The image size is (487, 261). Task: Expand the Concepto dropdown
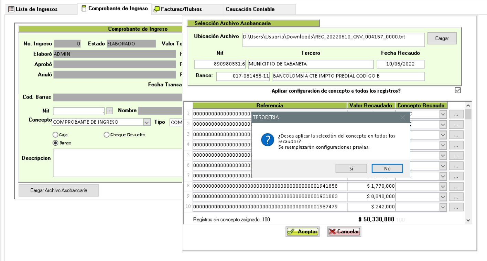click(x=147, y=122)
